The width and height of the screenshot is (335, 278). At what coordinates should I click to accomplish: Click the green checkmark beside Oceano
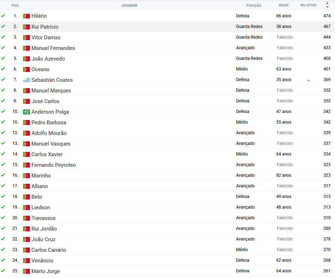point(3,69)
